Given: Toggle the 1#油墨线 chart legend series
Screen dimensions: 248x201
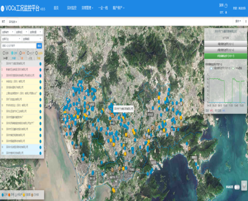Looking at the screenshot, I should tap(237, 68).
